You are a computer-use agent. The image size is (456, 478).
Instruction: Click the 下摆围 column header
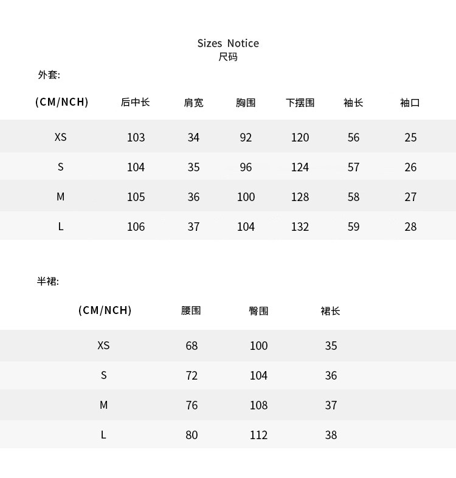click(300, 103)
